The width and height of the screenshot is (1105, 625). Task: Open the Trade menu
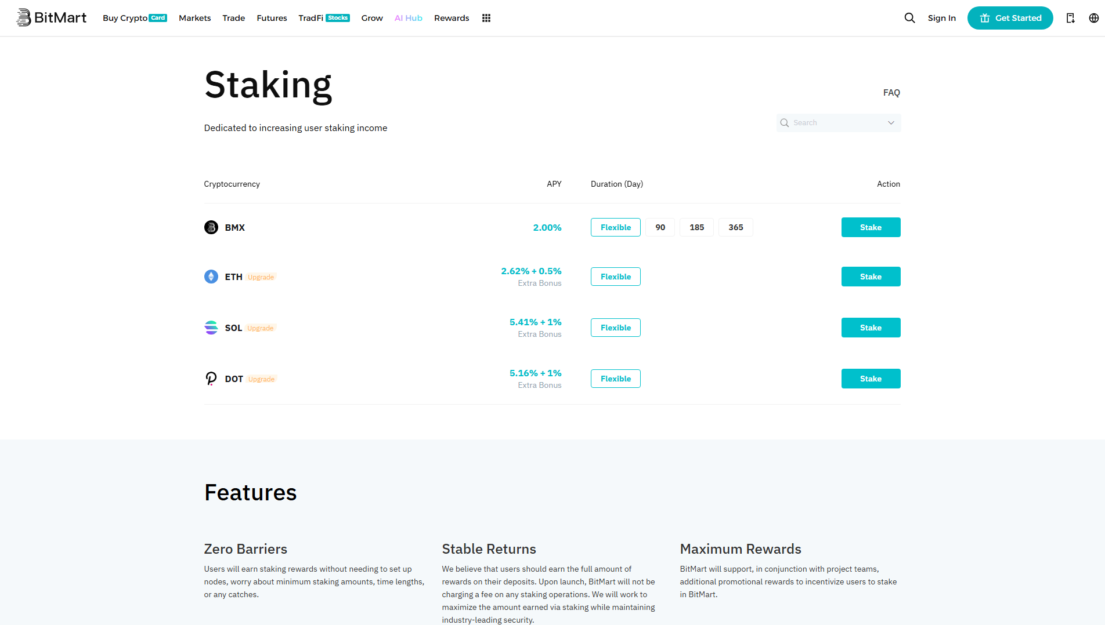tap(234, 18)
